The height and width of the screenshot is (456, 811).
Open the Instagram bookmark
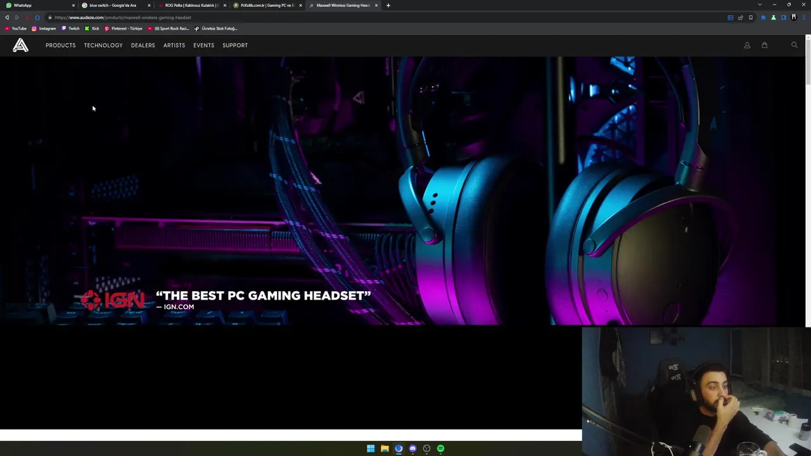pyautogui.click(x=44, y=28)
